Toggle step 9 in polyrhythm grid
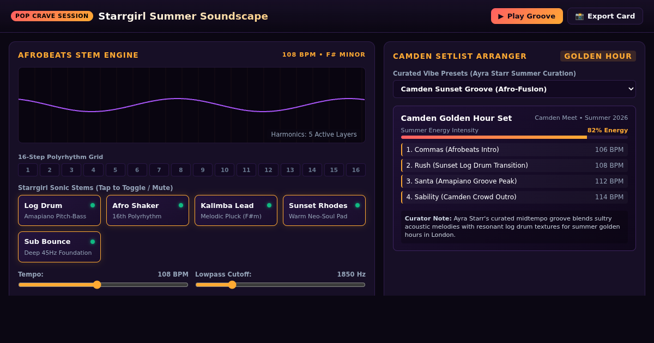 tap(203, 170)
